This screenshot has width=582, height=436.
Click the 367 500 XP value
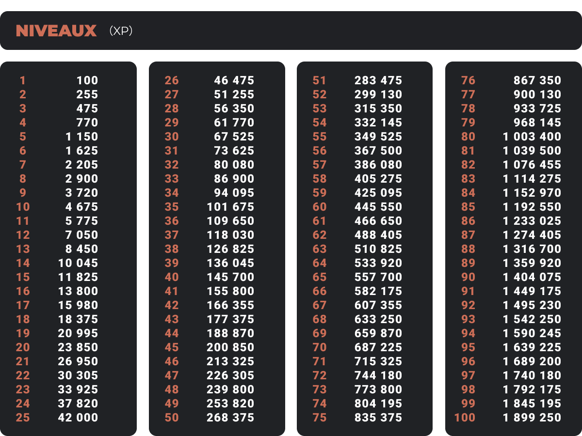[x=378, y=151]
